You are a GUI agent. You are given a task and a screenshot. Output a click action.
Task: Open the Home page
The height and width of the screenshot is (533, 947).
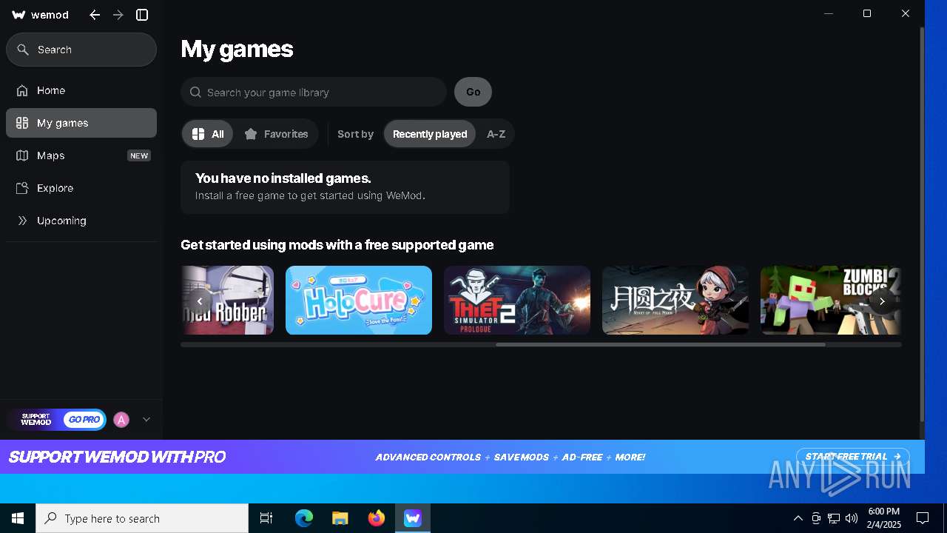[81, 90]
